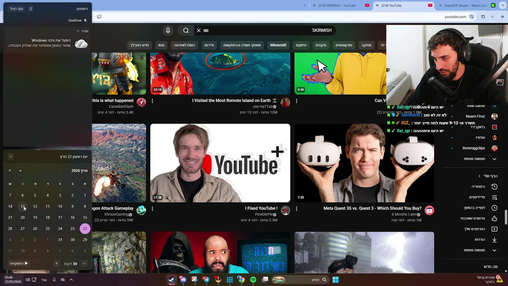Open history icon in YouTube sidebar

coord(494,186)
